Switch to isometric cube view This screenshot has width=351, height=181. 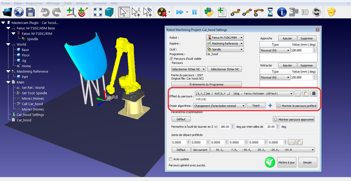click(109, 12)
